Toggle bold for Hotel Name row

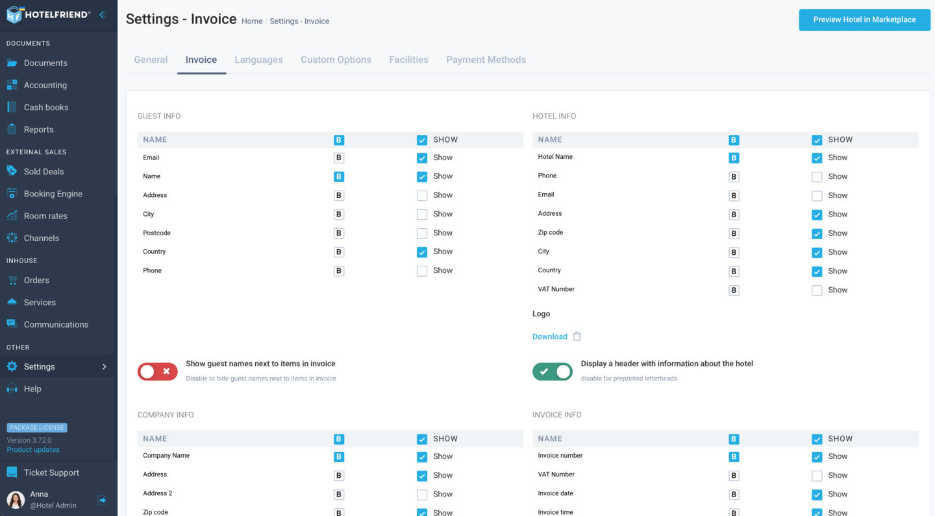734,158
